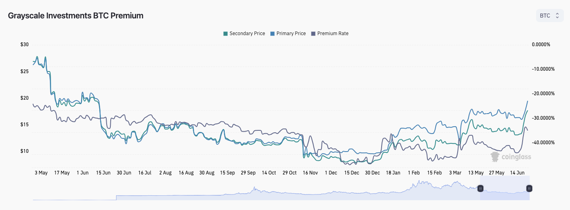Click the up-down chevron beside BTC

click(557, 16)
